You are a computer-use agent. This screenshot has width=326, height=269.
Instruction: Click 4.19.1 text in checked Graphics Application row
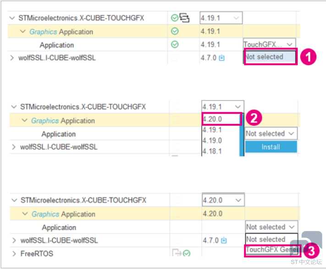click(x=210, y=31)
